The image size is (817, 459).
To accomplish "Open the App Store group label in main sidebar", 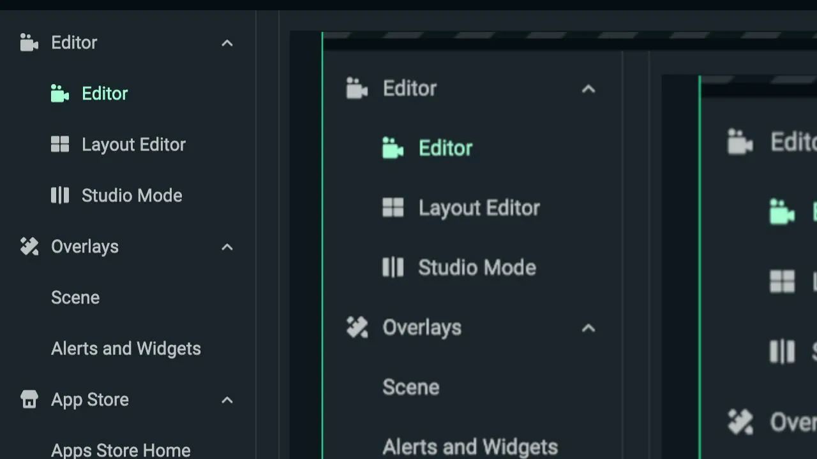I will (x=90, y=400).
